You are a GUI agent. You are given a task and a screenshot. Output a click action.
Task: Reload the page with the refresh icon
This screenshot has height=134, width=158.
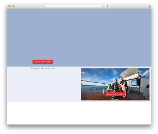pos(103,6)
